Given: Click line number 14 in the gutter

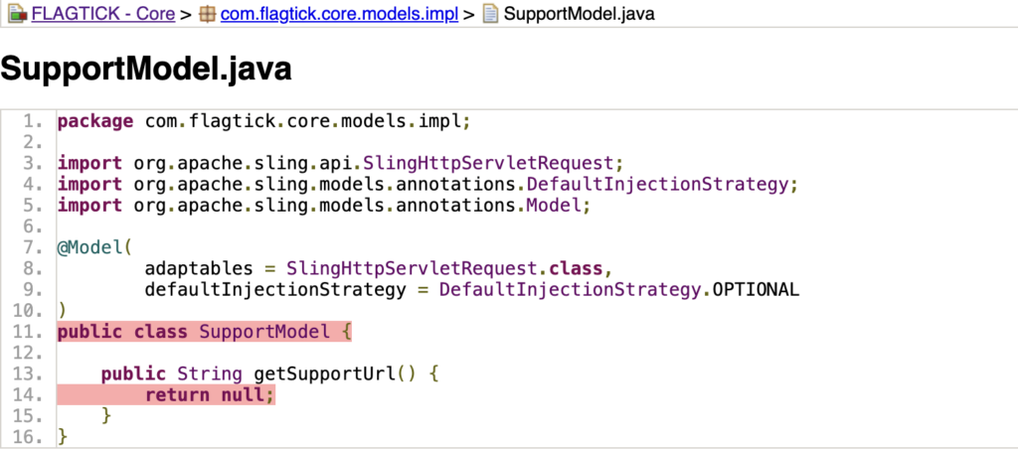Looking at the screenshot, I should point(30,395).
